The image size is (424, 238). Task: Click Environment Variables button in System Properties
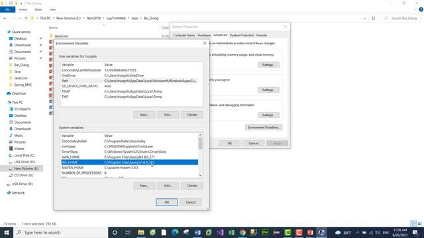click(264, 128)
